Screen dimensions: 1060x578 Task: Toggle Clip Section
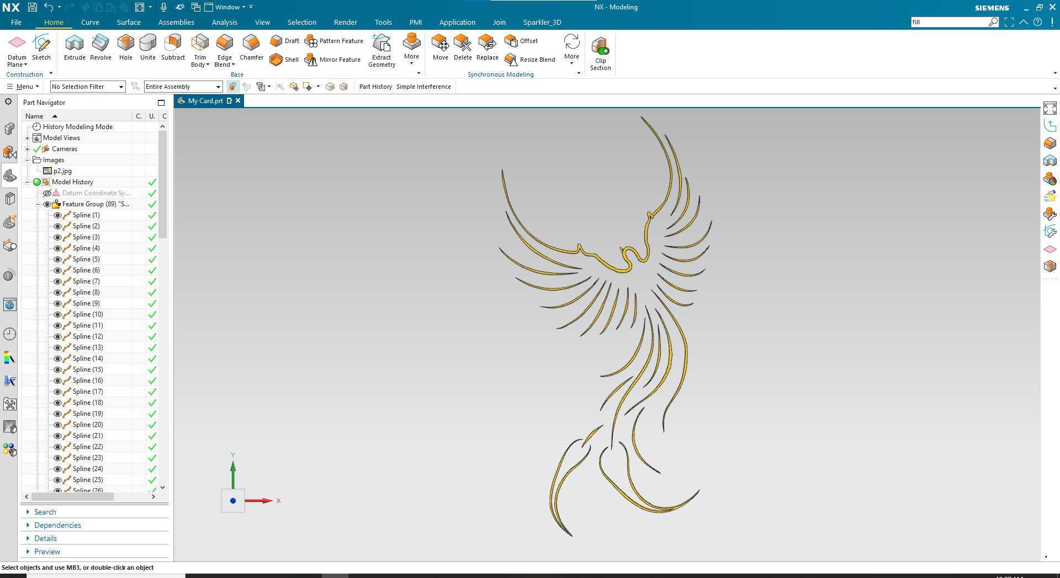point(600,54)
